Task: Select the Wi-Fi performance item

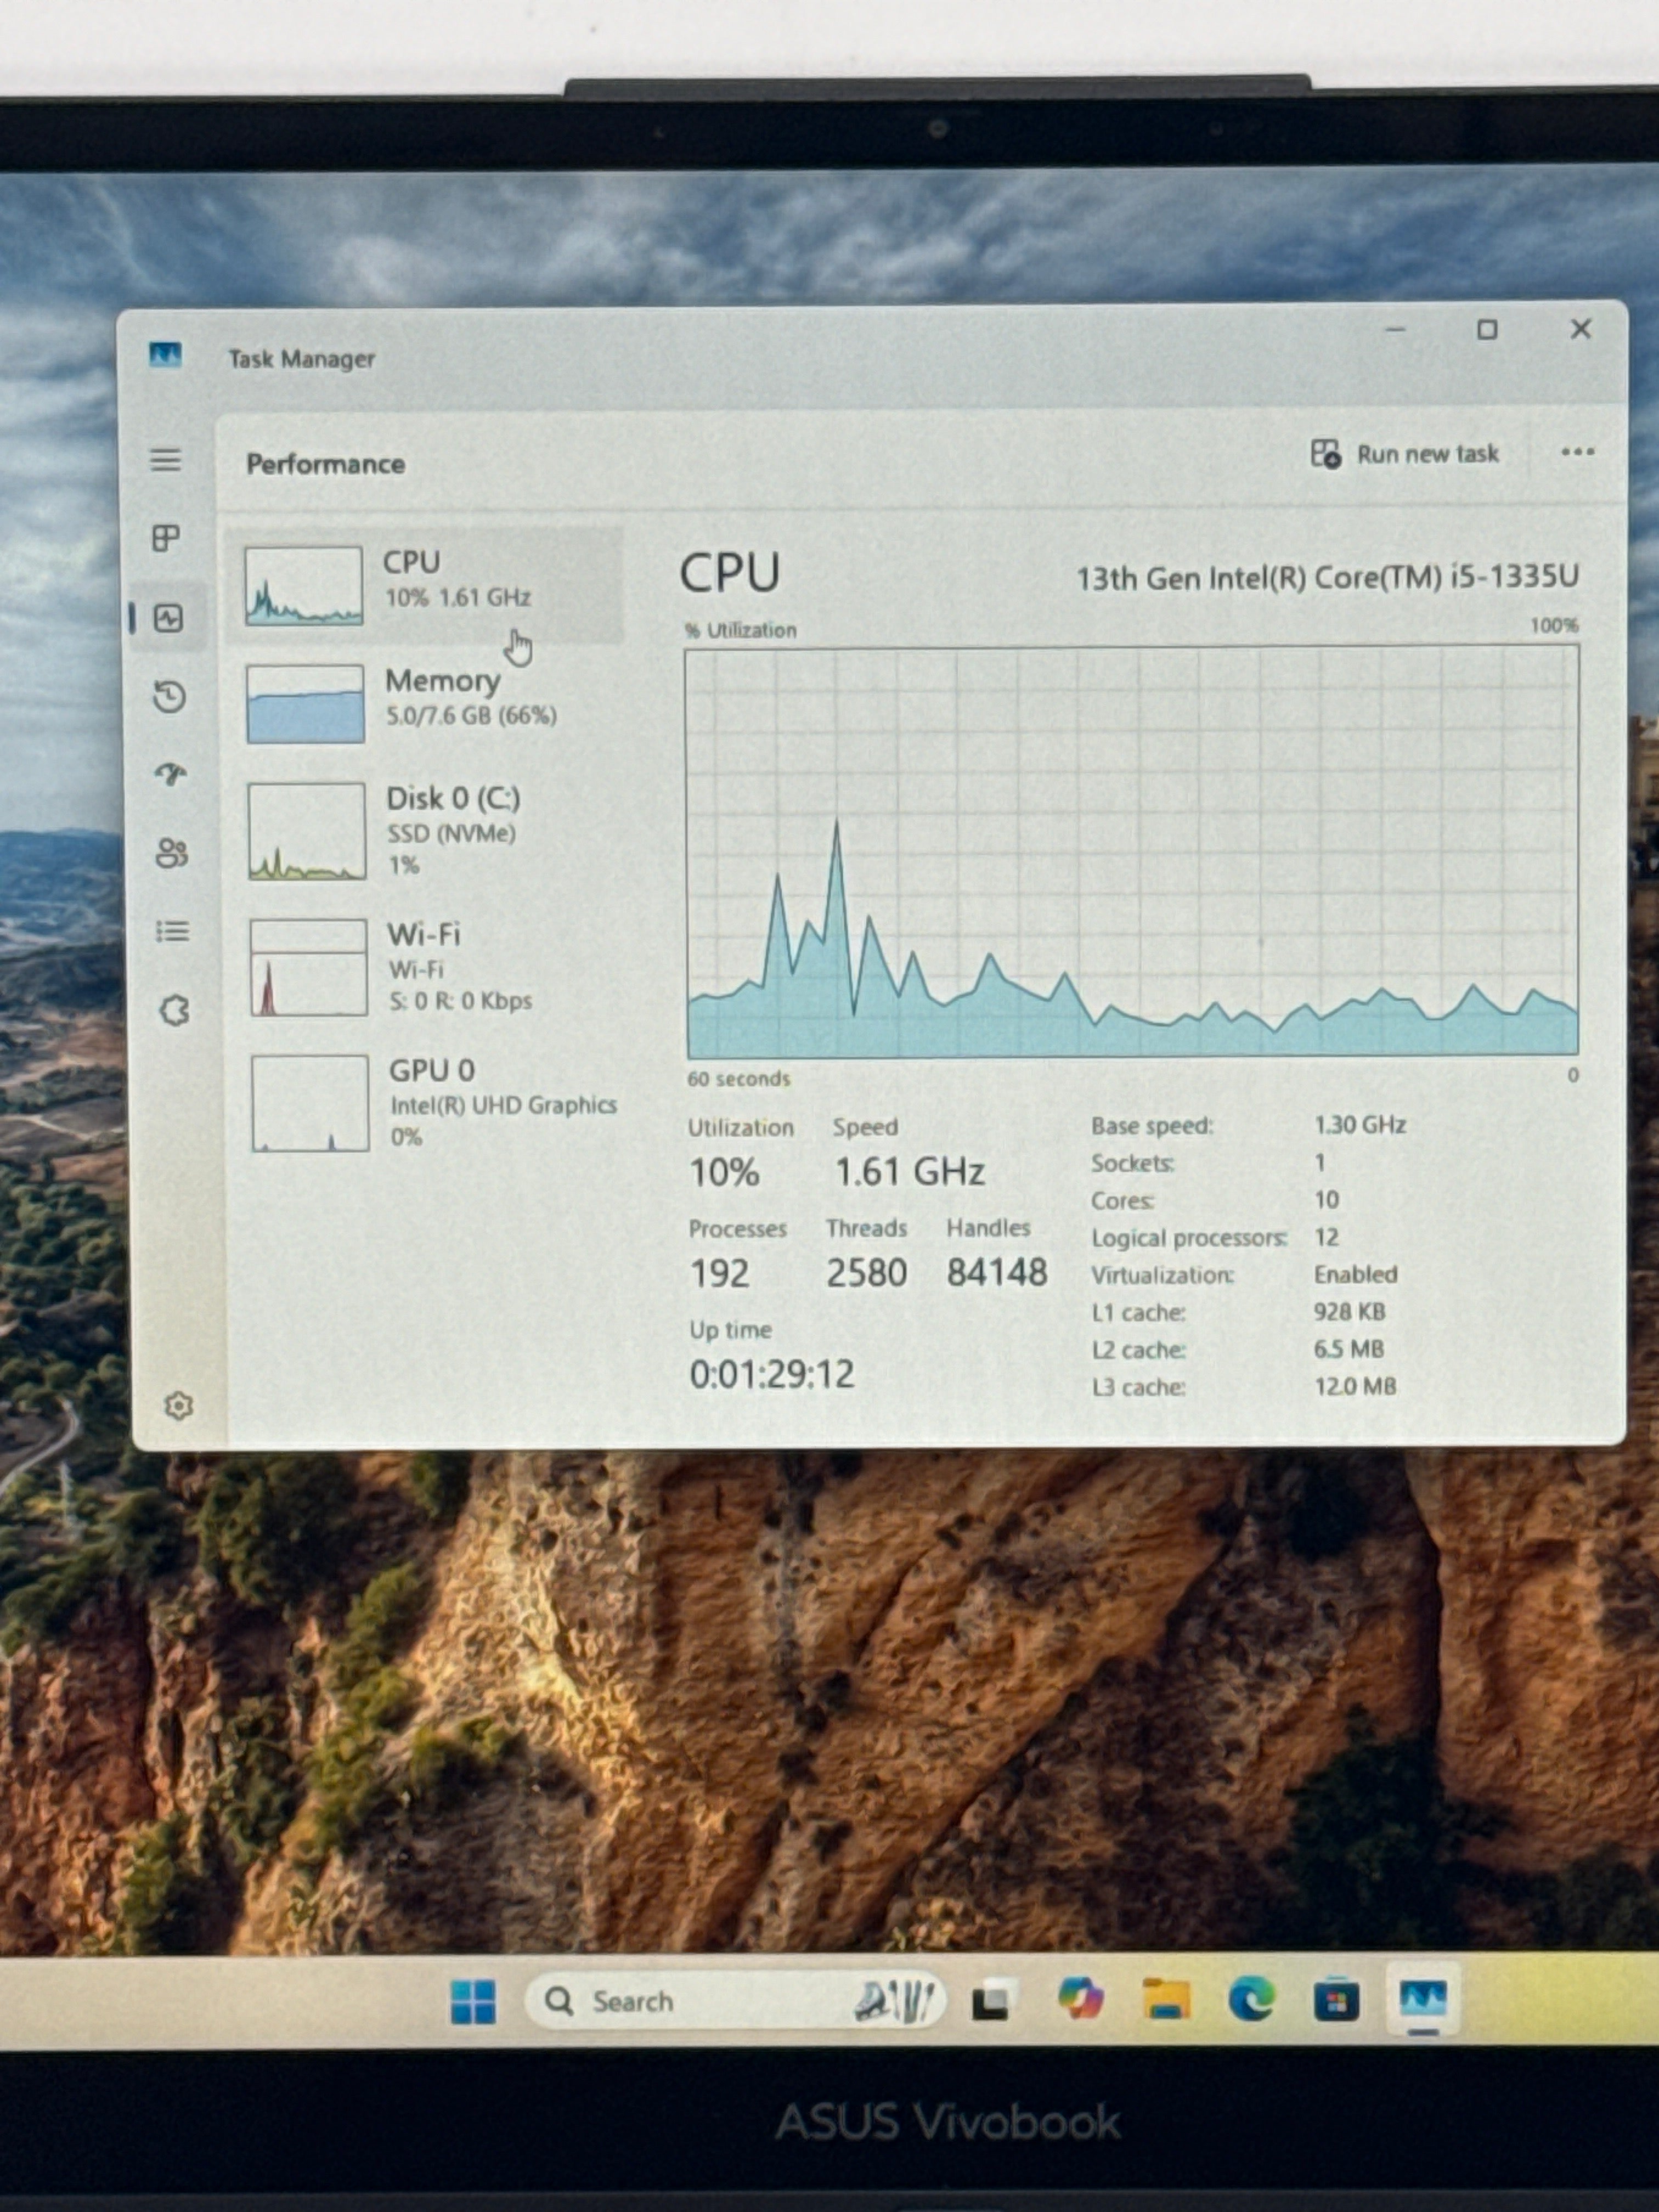Action: coord(428,967)
